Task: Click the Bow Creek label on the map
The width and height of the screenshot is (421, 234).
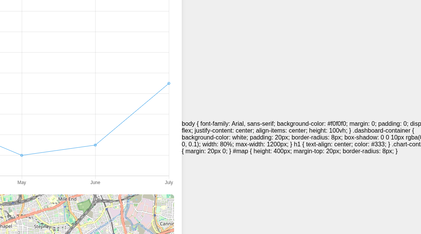Action: (146, 228)
